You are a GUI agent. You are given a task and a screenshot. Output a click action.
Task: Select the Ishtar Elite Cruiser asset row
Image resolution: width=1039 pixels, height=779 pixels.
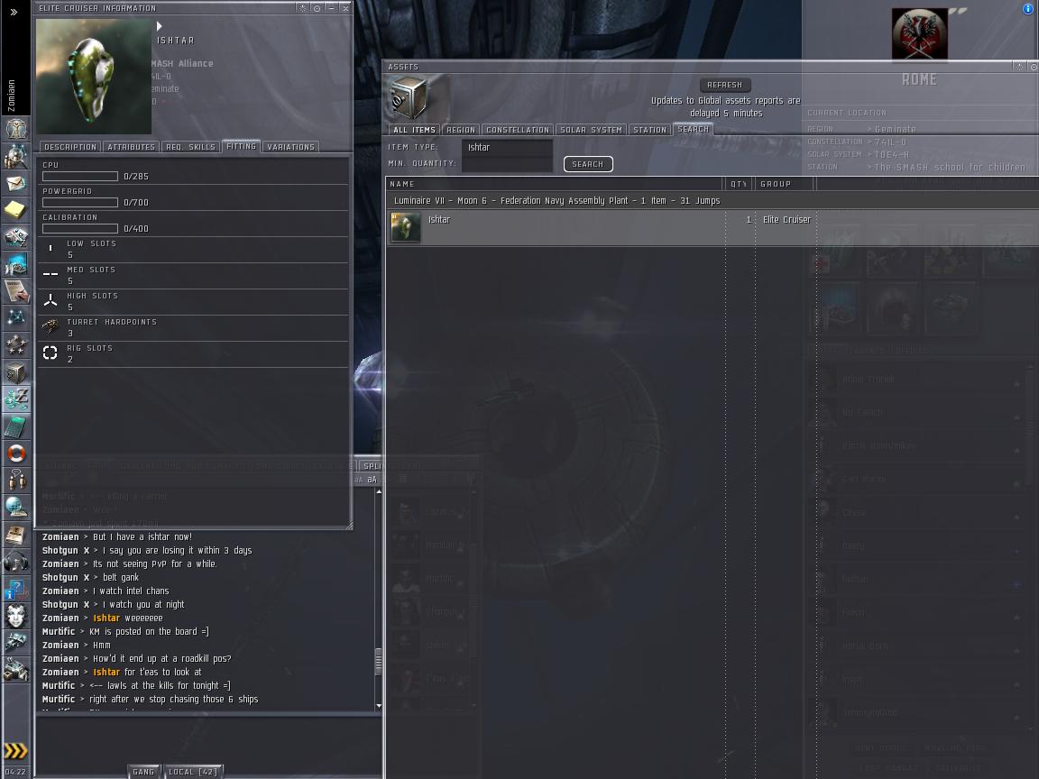712,227
